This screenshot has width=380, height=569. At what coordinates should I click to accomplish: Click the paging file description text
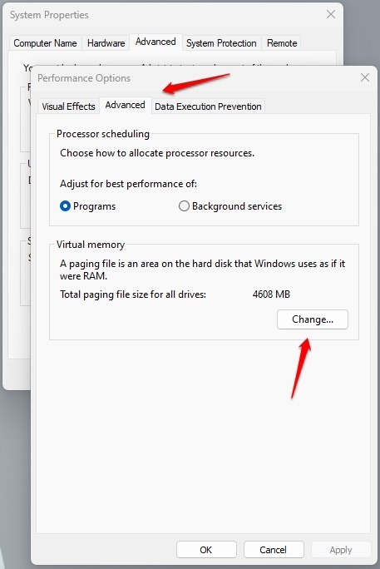202,270
